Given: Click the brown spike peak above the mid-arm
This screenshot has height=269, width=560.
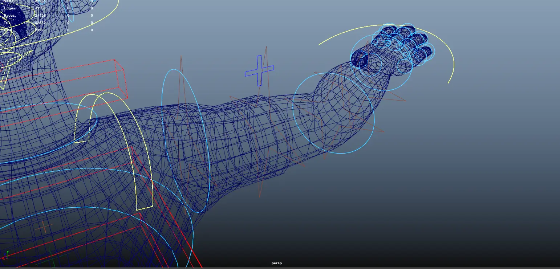Looking at the screenshot, I should click(266, 47).
